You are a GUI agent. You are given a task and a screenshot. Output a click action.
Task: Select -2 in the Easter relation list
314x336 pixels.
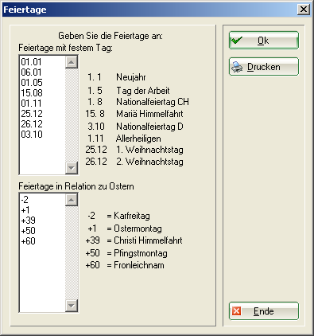click(42, 200)
